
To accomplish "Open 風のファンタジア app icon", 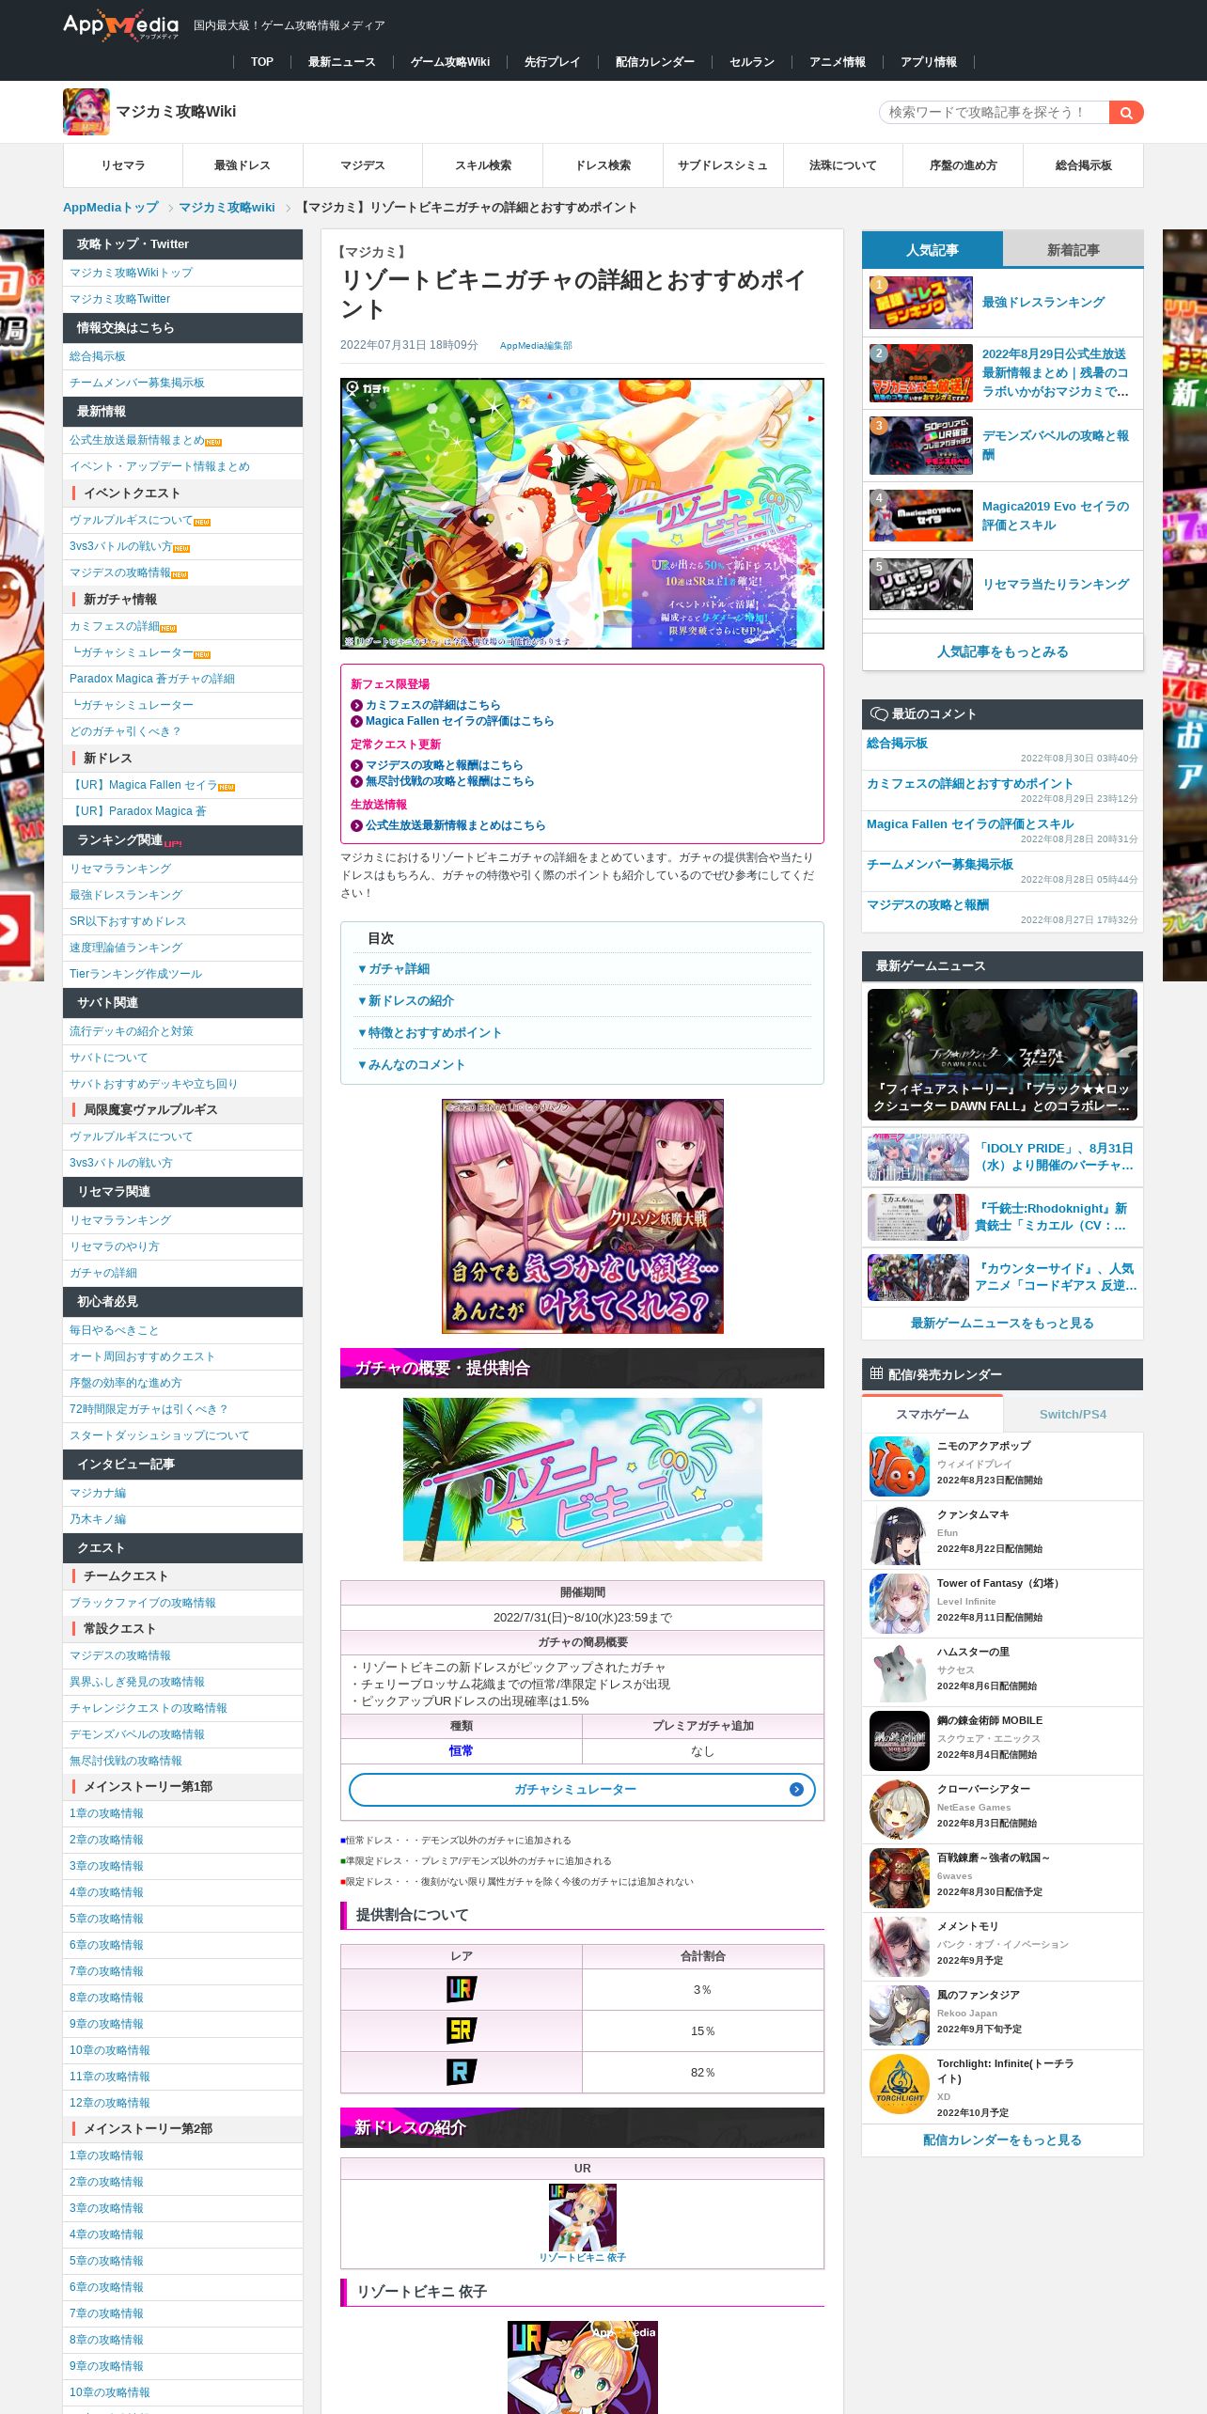I will 900,2015.
